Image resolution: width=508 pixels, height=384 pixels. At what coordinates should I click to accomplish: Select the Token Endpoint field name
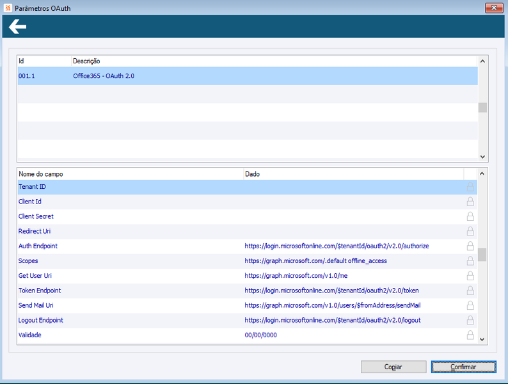40,291
